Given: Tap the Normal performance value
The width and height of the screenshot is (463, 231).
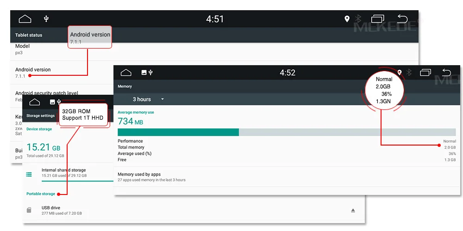Looking at the screenshot, I should (450, 141).
